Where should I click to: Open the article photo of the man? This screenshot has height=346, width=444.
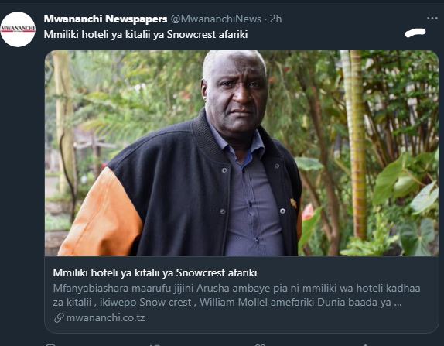pyautogui.click(x=241, y=153)
